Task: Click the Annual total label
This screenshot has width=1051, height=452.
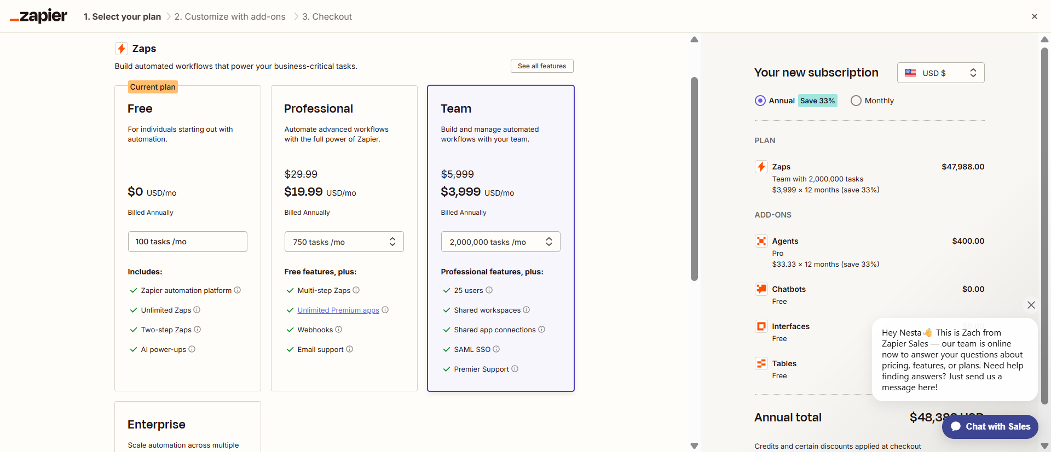Action: (788, 418)
